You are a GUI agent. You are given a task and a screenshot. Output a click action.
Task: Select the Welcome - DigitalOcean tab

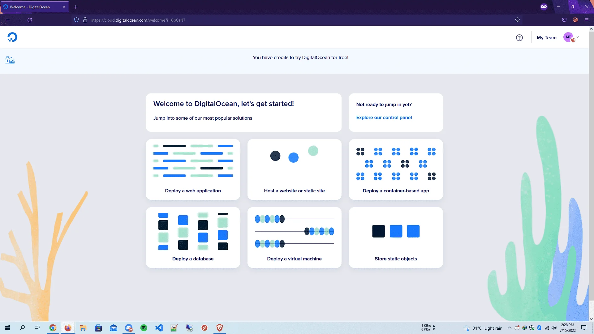coord(35,7)
